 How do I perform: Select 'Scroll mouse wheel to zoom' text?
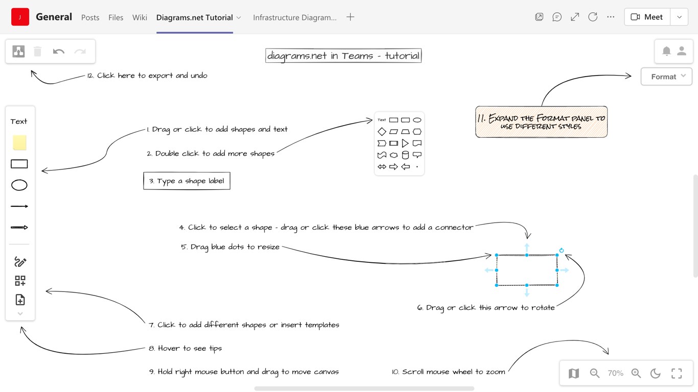[449, 372]
